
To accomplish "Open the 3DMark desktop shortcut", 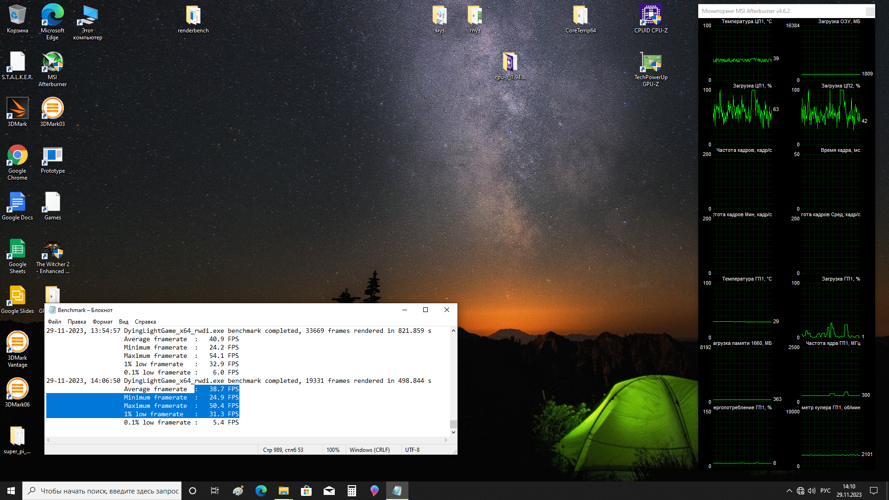I will pyautogui.click(x=18, y=110).
